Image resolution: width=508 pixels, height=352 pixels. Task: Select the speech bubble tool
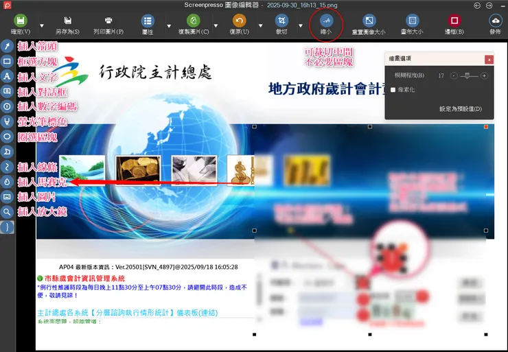click(x=7, y=91)
